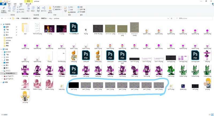Select the LIA.png character thumbnail
This screenshot has height=116, width=214.
pos(207,55)
